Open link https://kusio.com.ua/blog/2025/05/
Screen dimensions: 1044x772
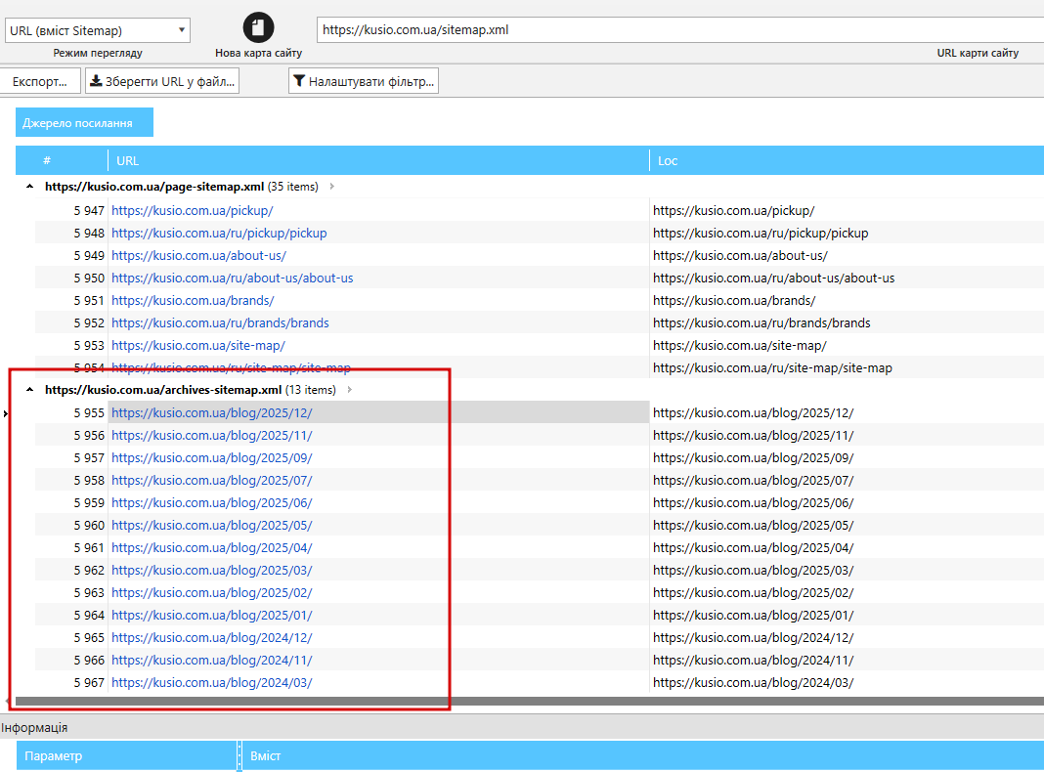click(x=212, y=525)
